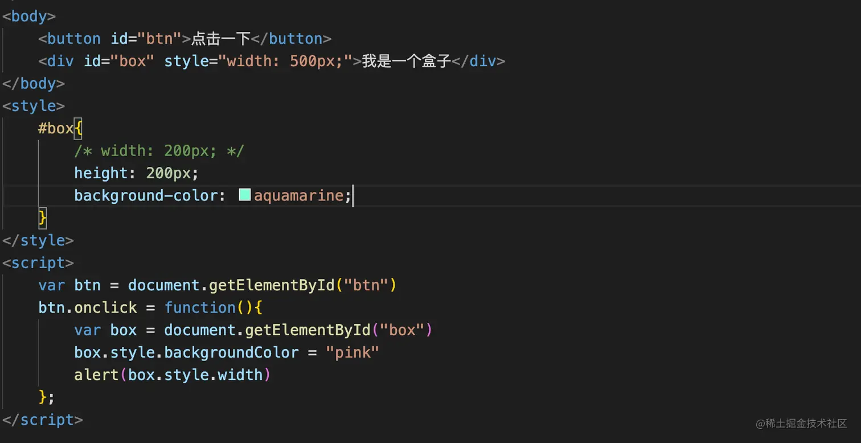The width and height of the screenshot is (861, 443).
Task: Click the closing style tag
Action: [38, 240]
